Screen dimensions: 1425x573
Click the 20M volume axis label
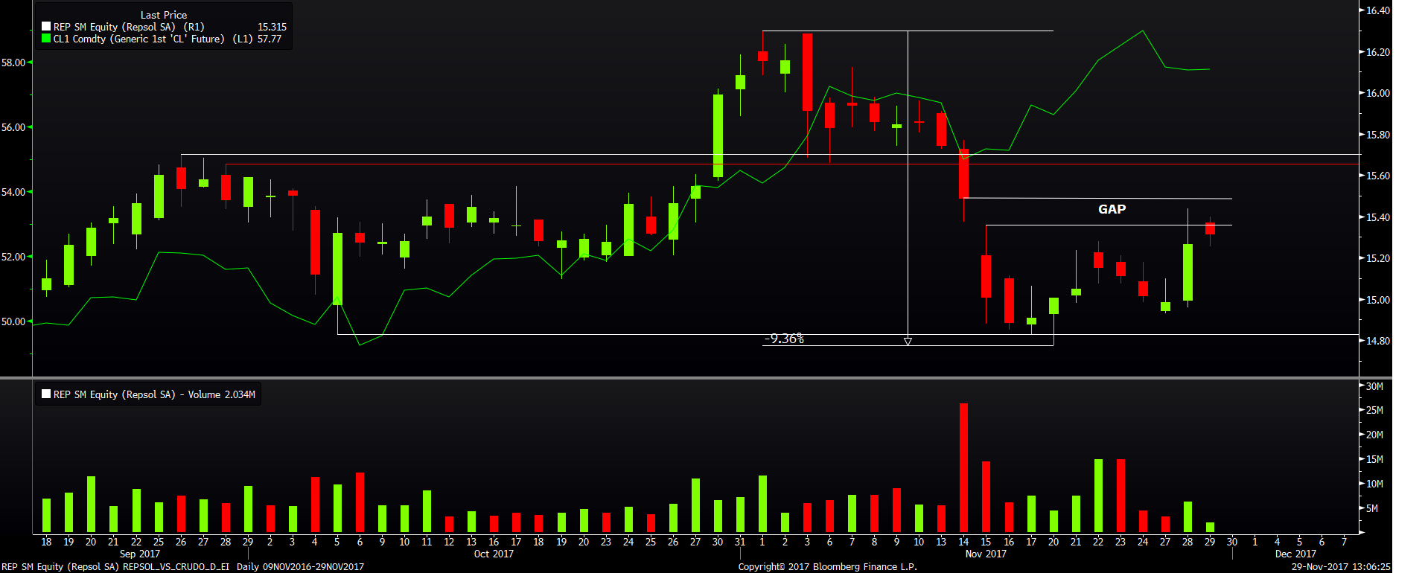pos(1374,435)
